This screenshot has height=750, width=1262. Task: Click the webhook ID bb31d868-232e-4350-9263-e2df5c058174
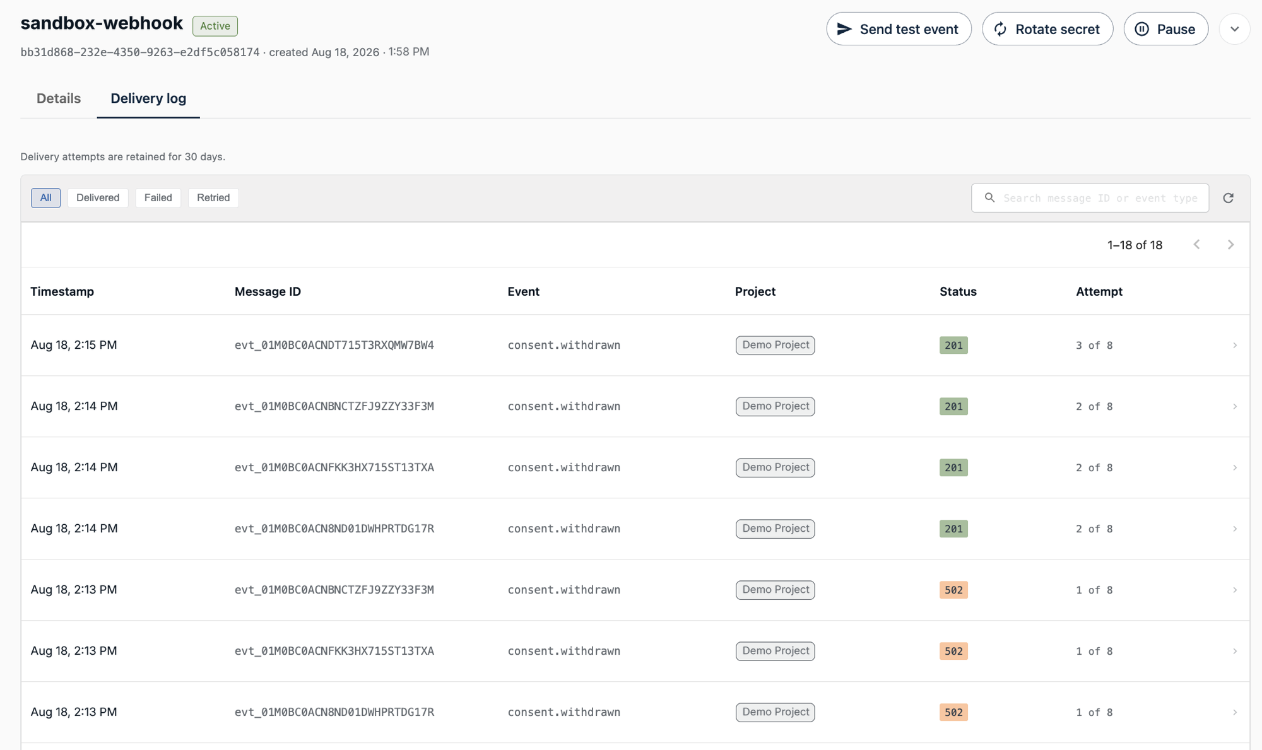click(x=140, y=52)
